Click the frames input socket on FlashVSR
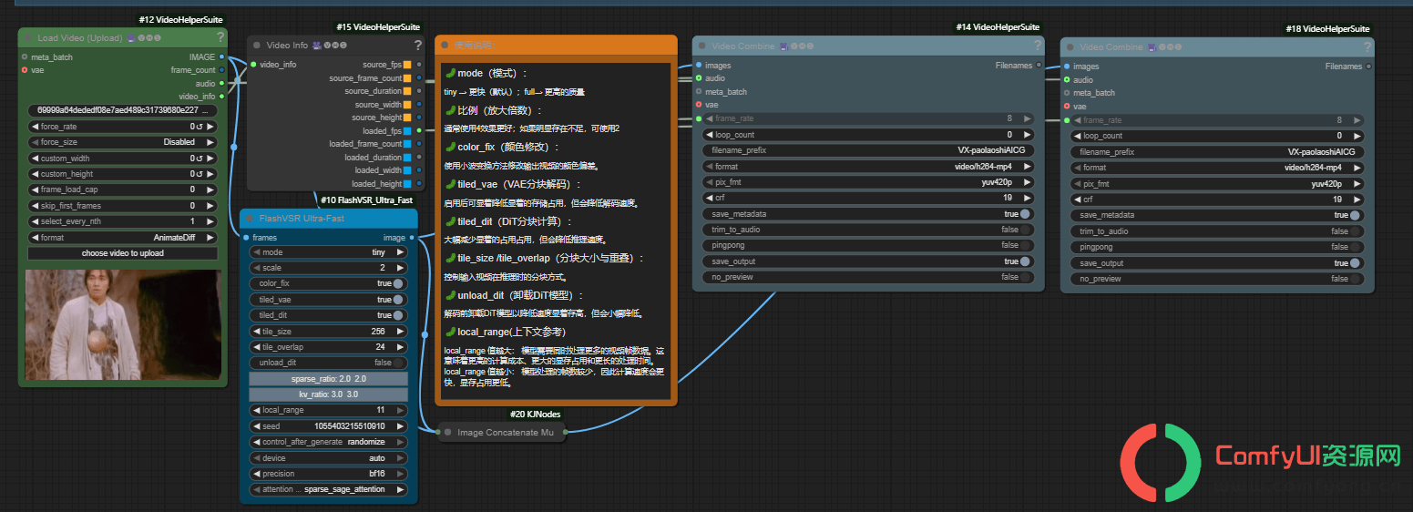The width and height of the screenshot is (1413, 512). [245, 238]
